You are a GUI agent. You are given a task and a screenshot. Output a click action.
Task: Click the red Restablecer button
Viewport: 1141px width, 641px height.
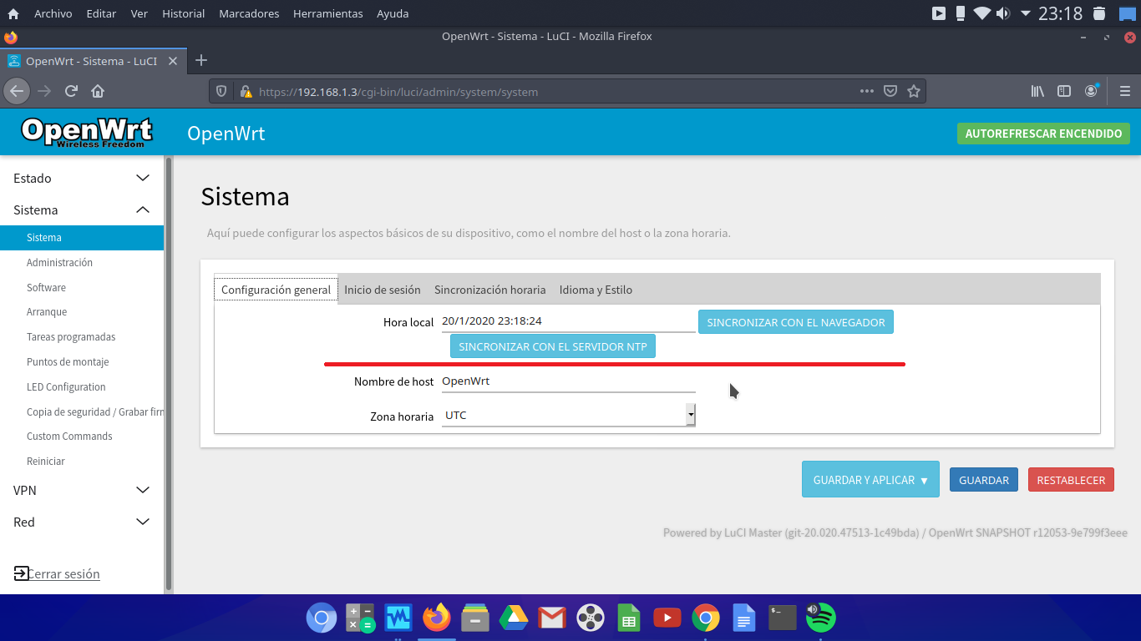(x=1071, y=480)
